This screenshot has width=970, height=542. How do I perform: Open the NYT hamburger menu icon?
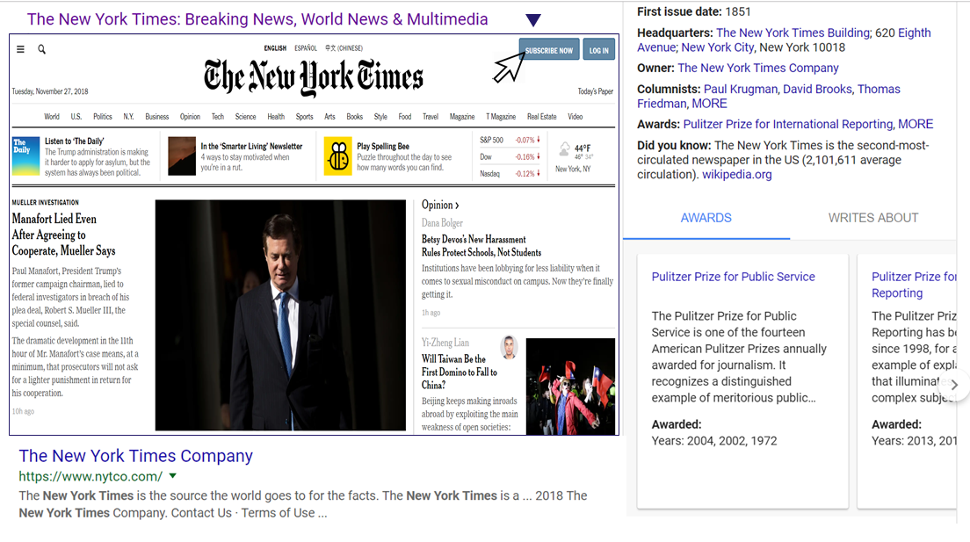20,49
